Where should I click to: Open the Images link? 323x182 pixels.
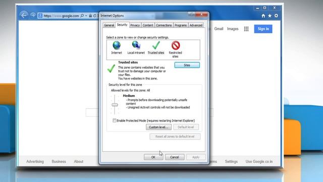(233, 29)
